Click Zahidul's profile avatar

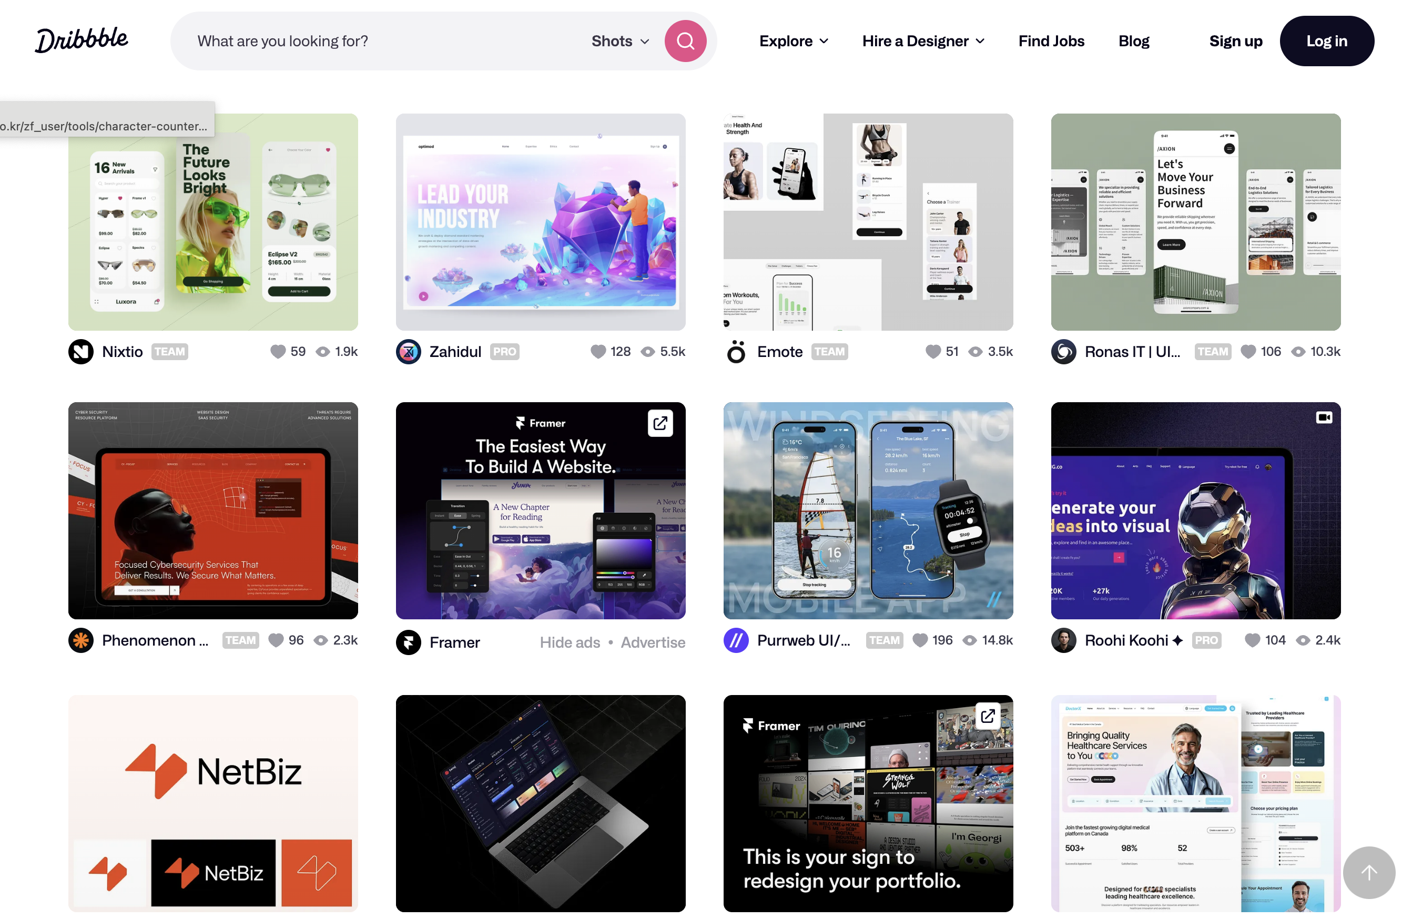408,351
